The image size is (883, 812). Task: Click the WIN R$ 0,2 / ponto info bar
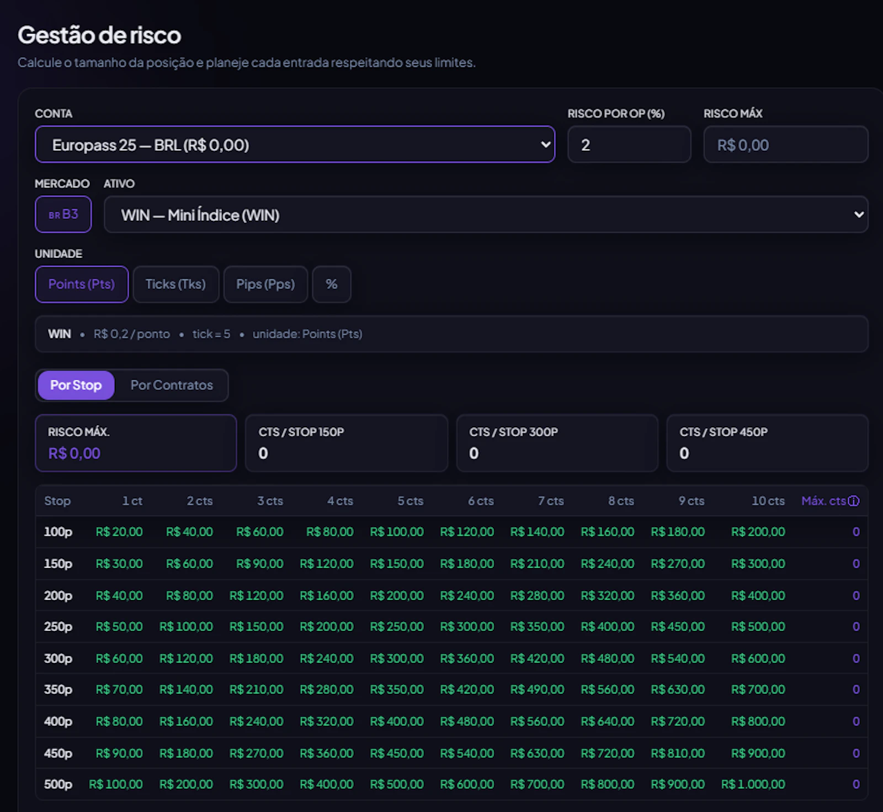451,334
